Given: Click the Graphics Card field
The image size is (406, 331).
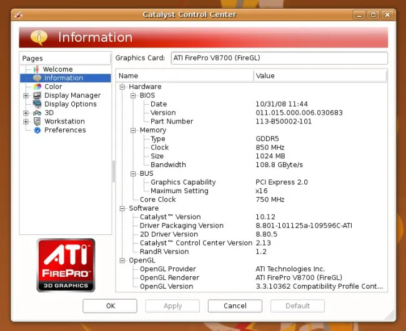Looking at the screenshot, I should coord(279,58).
